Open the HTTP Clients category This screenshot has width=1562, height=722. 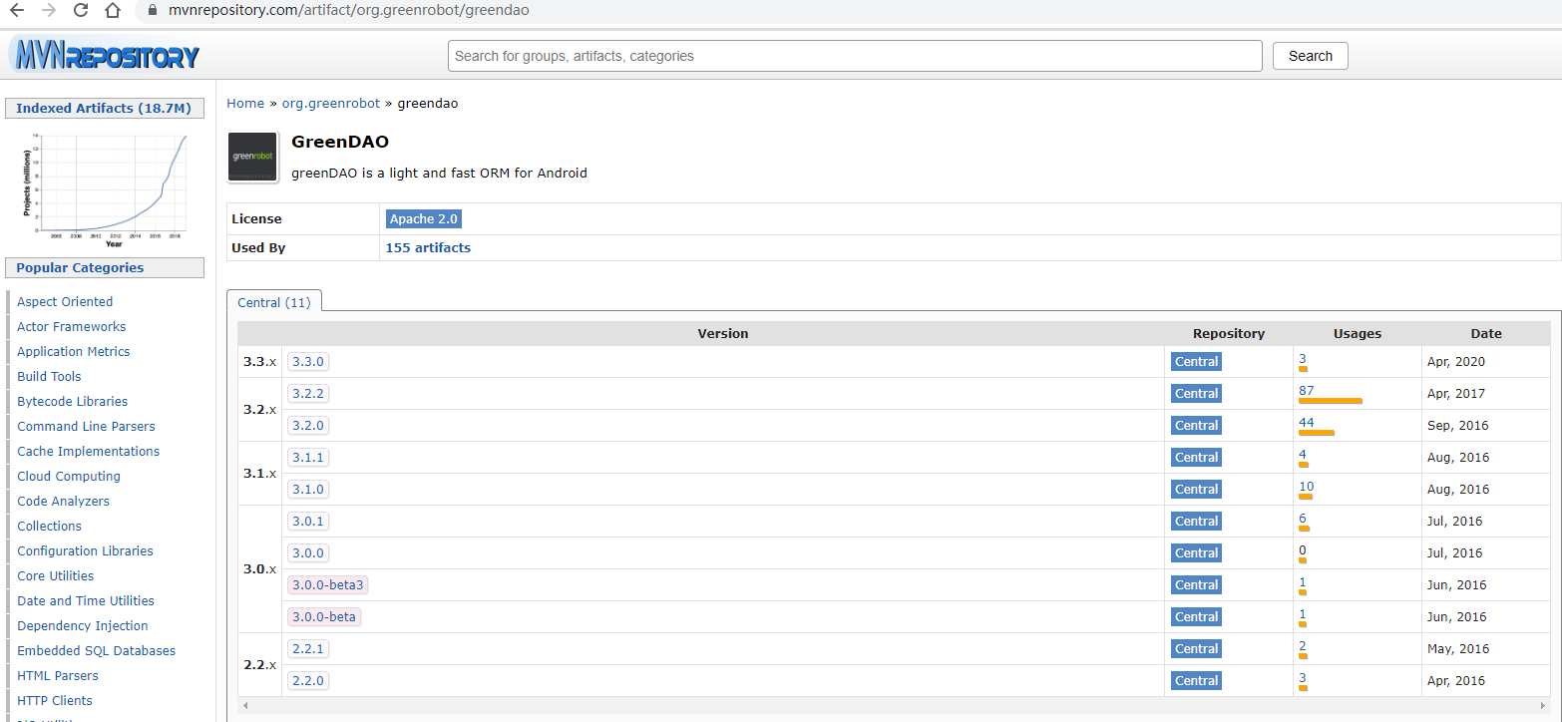(55, 700)
